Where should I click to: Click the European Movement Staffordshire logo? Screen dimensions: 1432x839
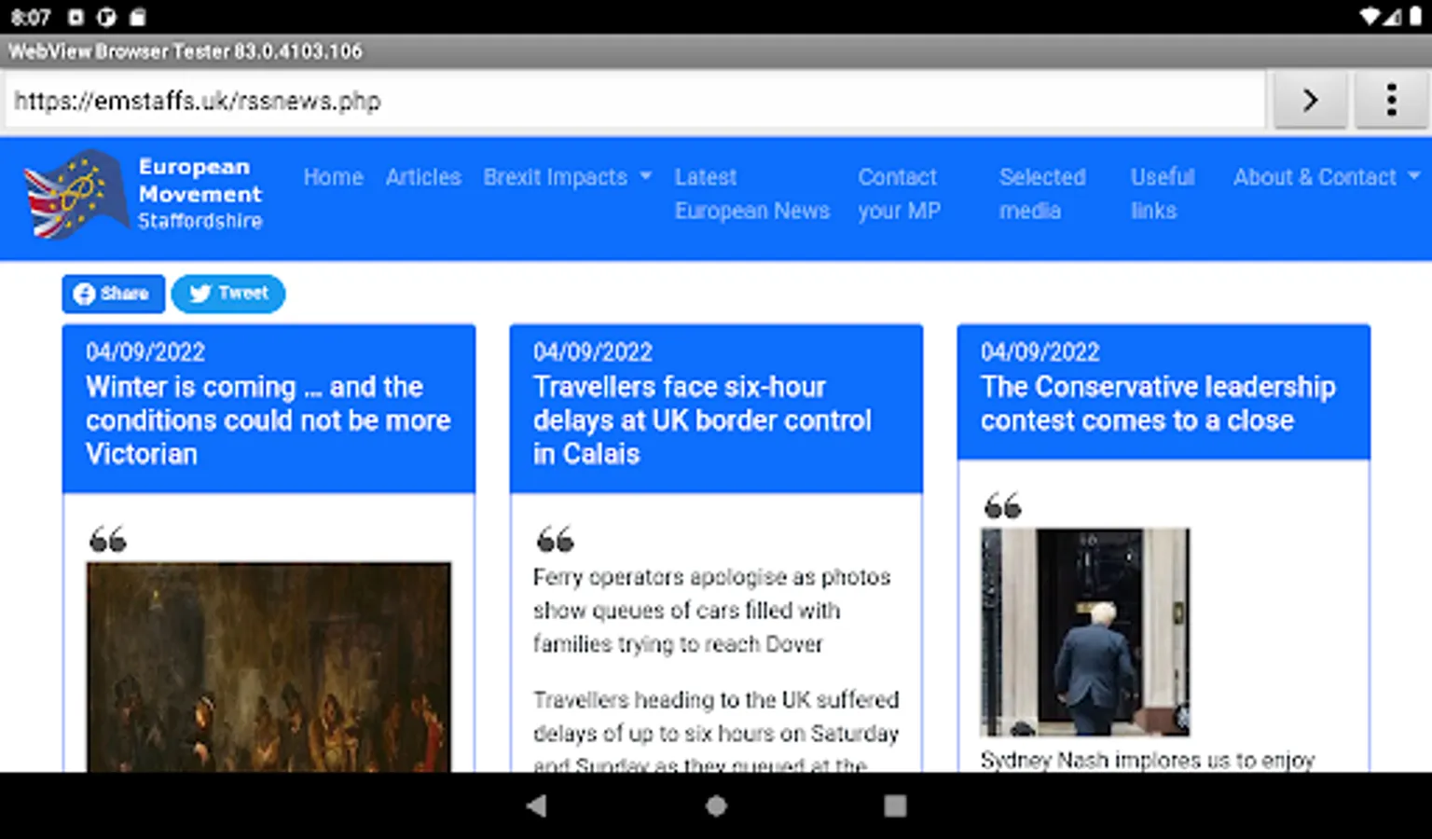tap(144, 194)
